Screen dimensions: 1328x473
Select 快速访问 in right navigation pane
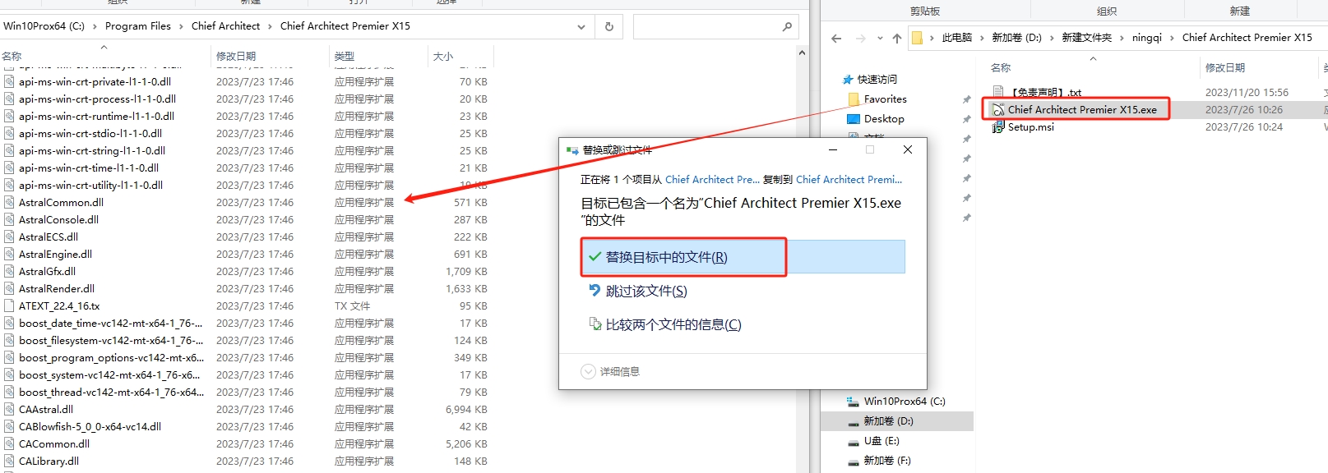pos(877,80)
